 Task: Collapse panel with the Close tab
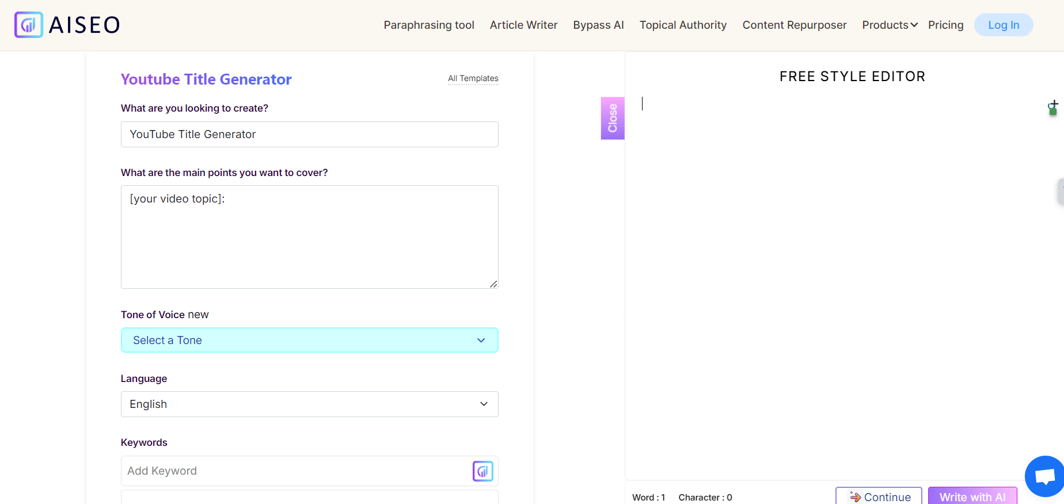(x=613, y=118)
